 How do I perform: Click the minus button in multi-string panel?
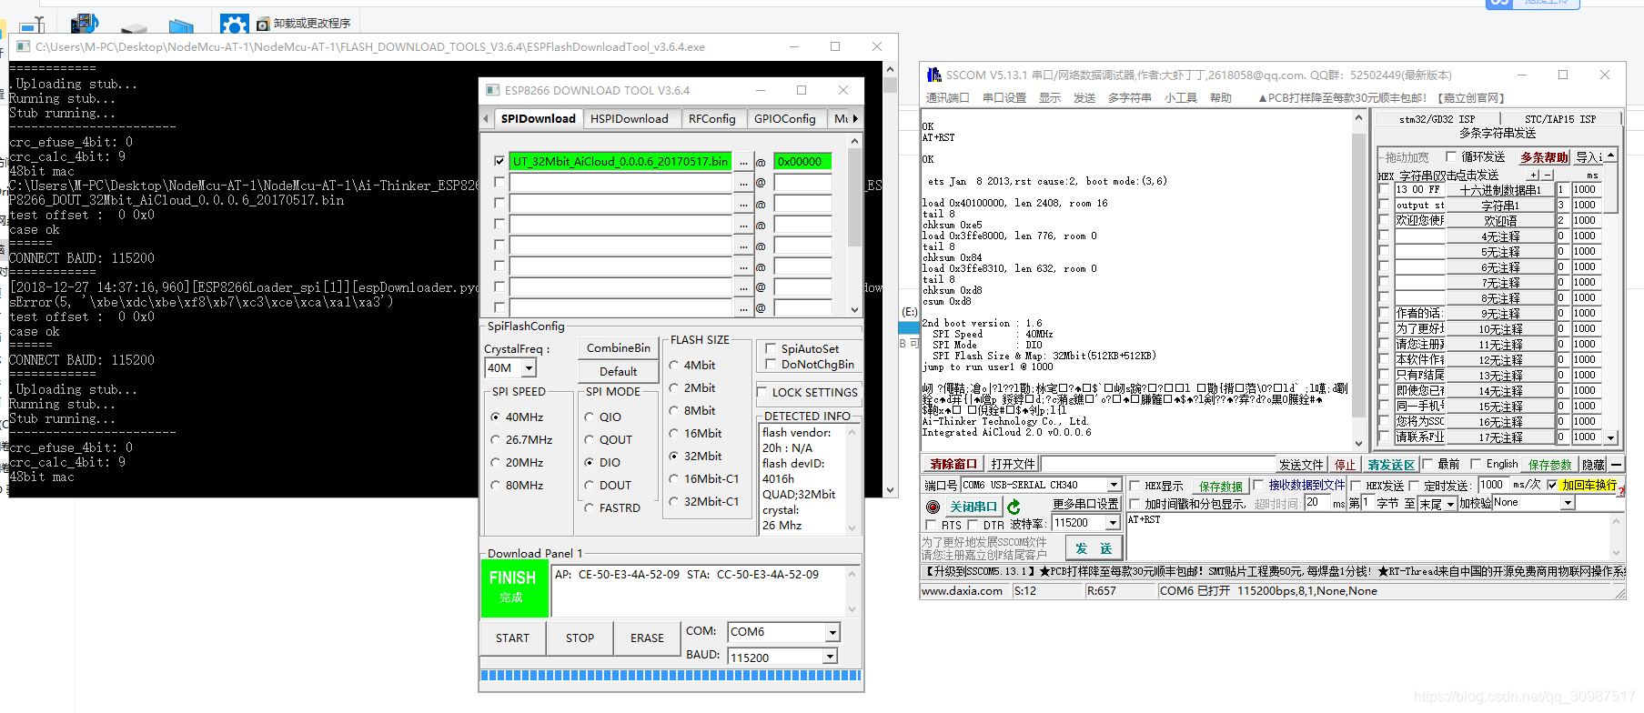tap(1548, 175)
